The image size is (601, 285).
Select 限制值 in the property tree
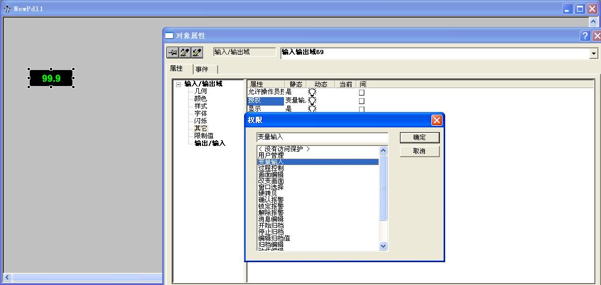(204, 136)
